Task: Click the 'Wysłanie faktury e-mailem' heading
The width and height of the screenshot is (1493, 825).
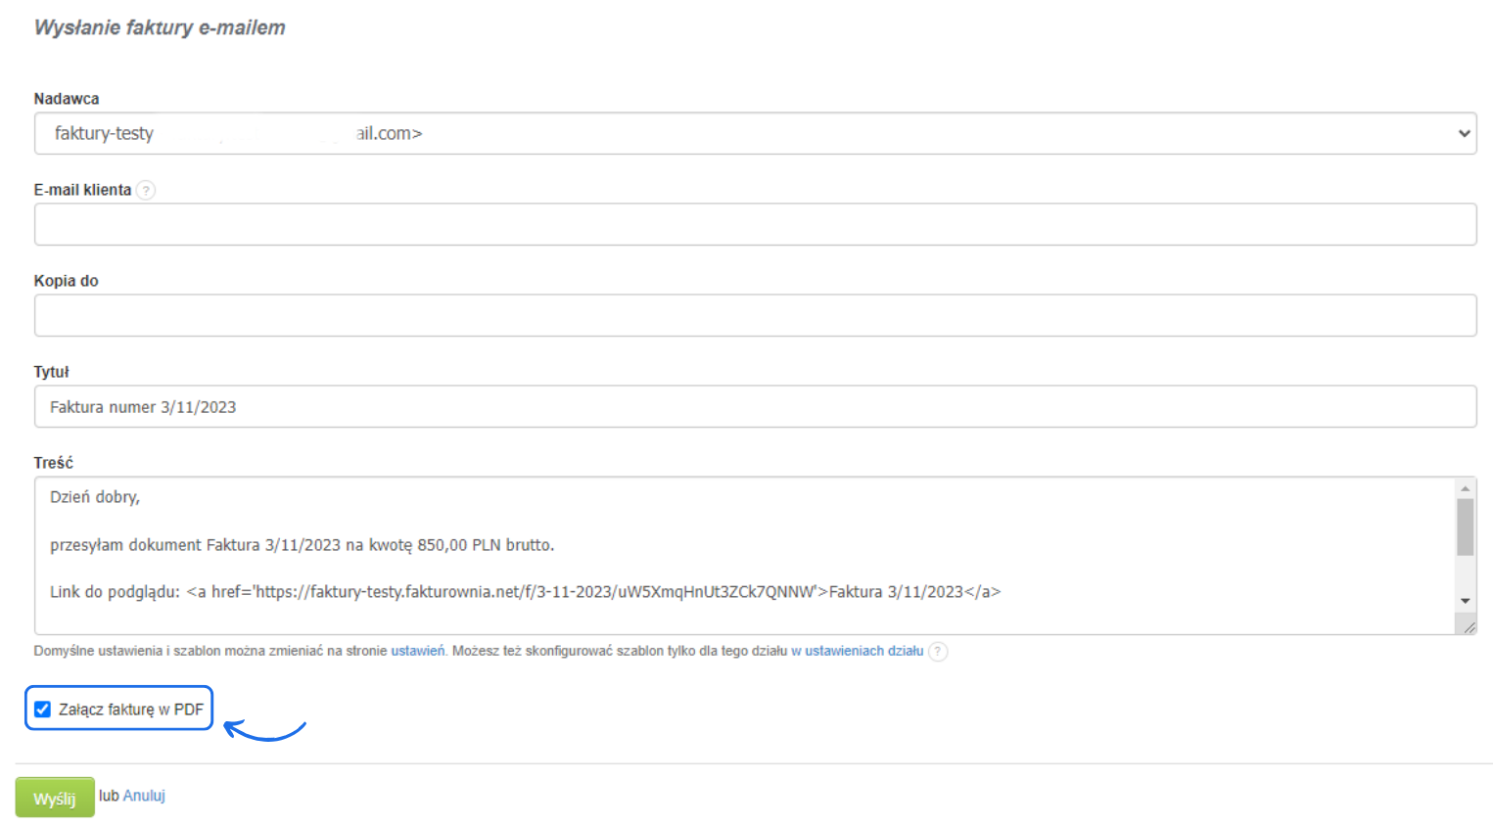Action: pyautogui.click(x=160, y=27)
